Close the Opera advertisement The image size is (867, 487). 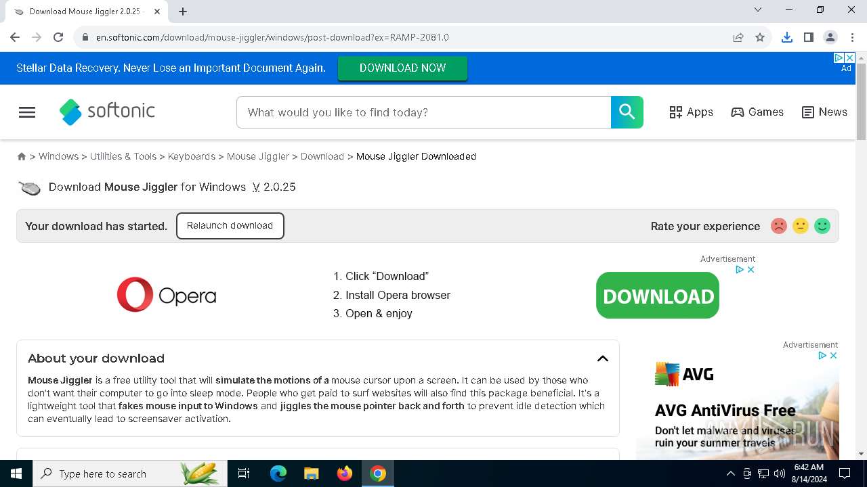tap(750, 269)
